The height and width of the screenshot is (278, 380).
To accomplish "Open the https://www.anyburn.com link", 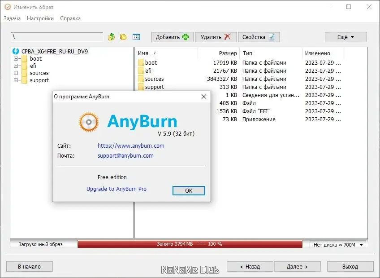I will click(x=131, y=146).
